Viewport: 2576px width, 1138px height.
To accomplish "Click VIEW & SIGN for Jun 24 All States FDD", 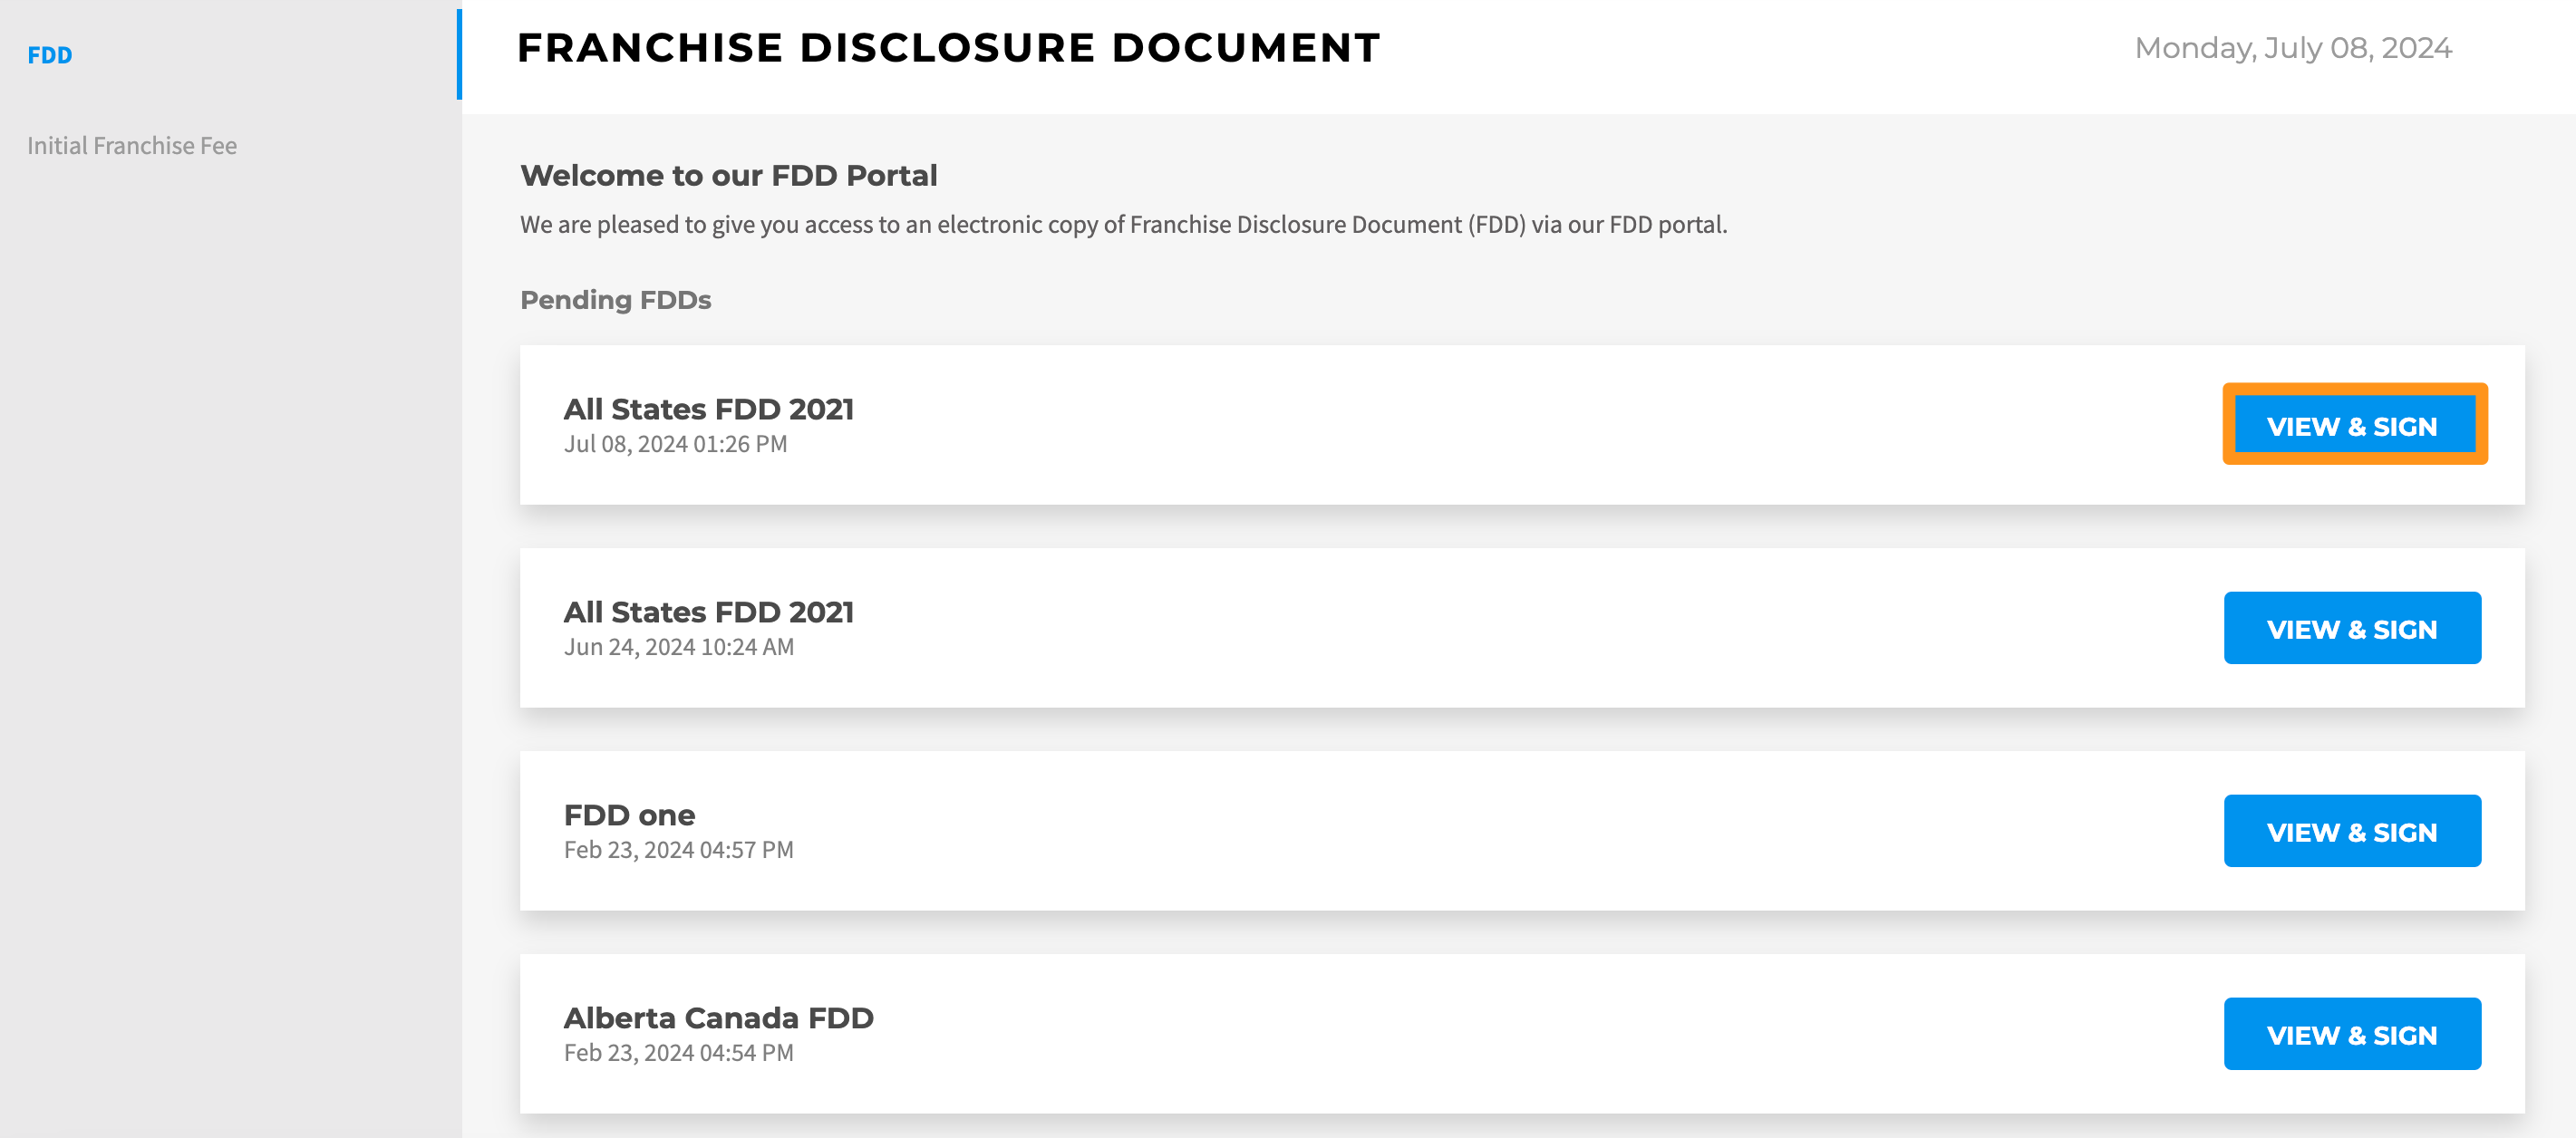I will (x=2352, y=628).
